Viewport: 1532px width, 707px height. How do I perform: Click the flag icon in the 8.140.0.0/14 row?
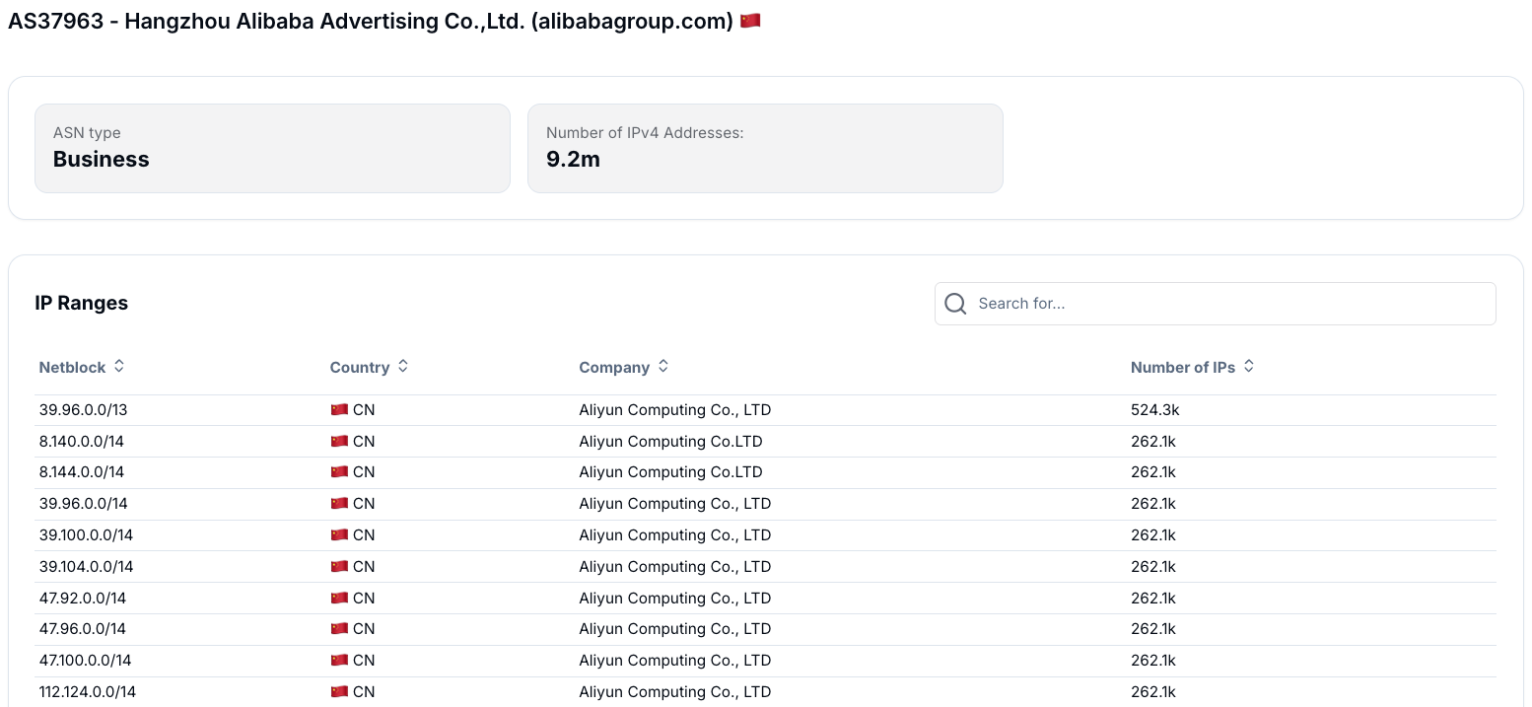pos(339,441)
